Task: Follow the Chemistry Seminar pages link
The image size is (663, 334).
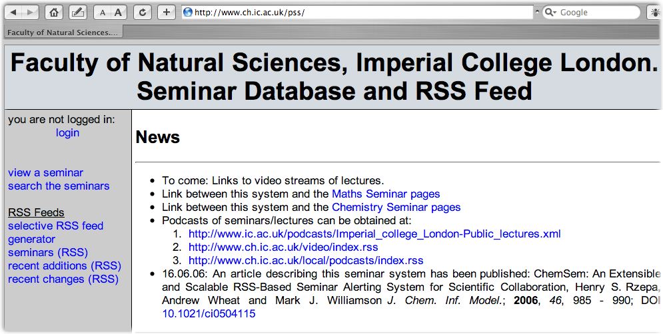Action: coord(396,207)
